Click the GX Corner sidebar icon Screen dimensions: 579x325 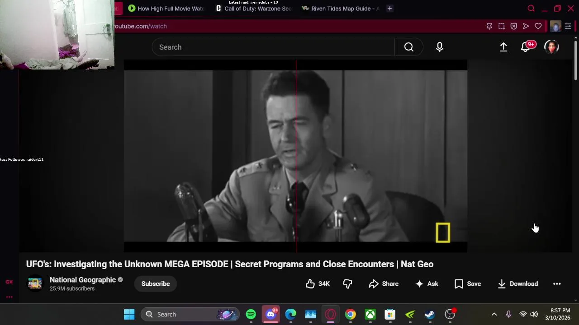pyautogui.click(x=9, y=282)
